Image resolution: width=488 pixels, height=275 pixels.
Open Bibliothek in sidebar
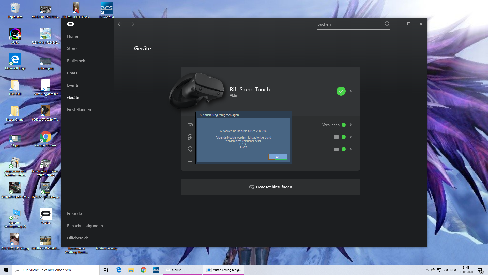coord(76,61)
